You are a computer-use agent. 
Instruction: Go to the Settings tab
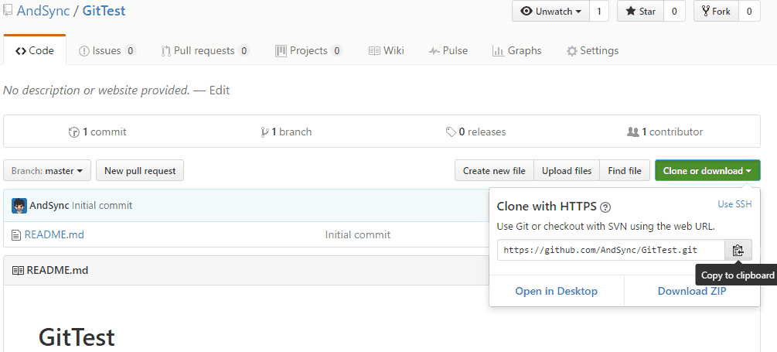(x=592, y=51)
